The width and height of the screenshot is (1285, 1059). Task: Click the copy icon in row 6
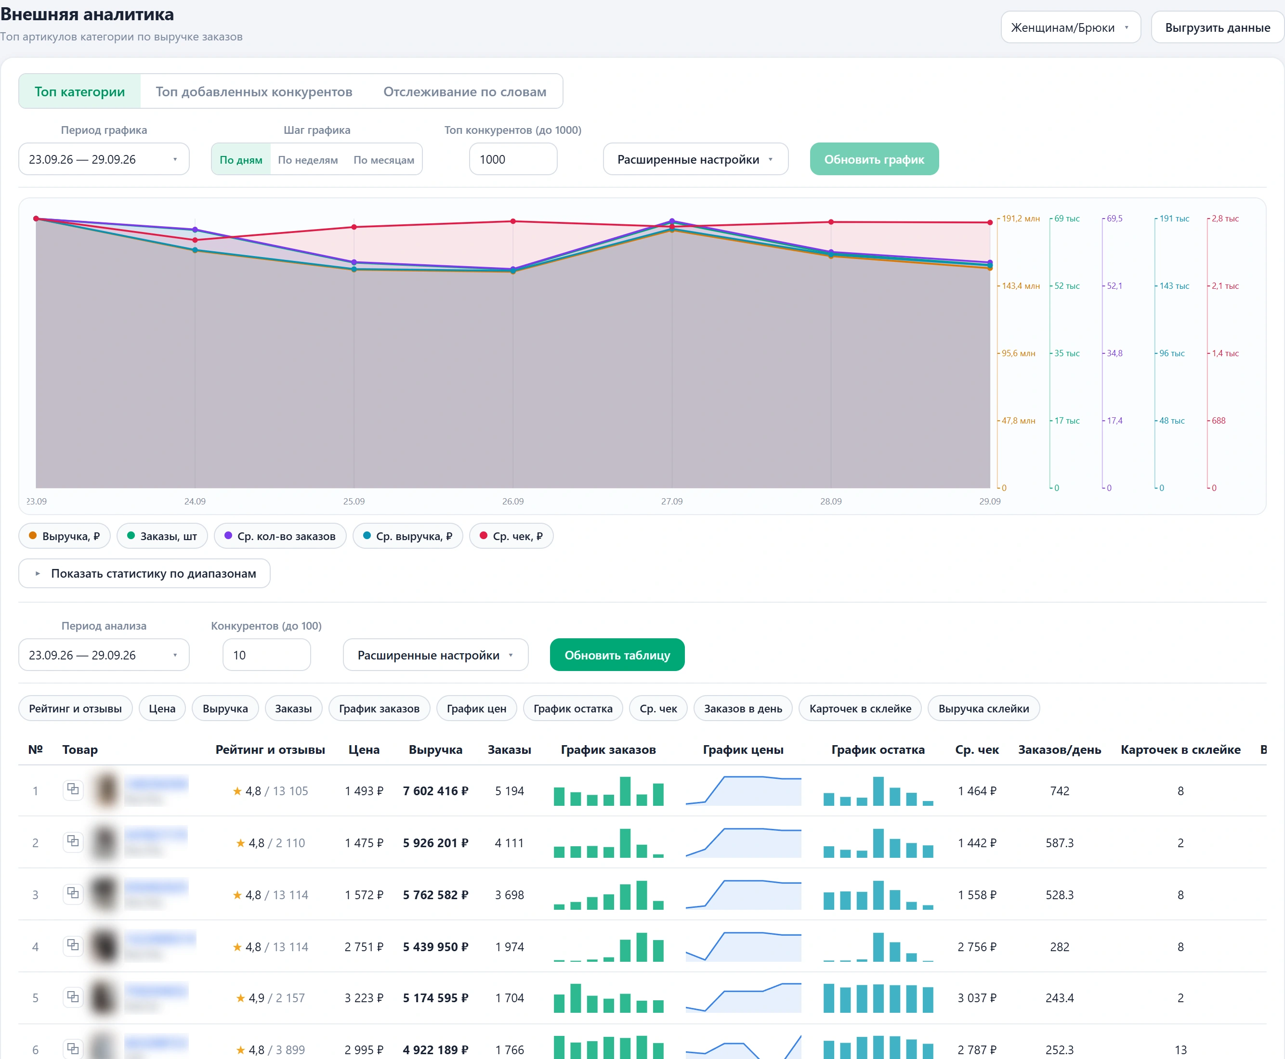tap(73, 1048)
